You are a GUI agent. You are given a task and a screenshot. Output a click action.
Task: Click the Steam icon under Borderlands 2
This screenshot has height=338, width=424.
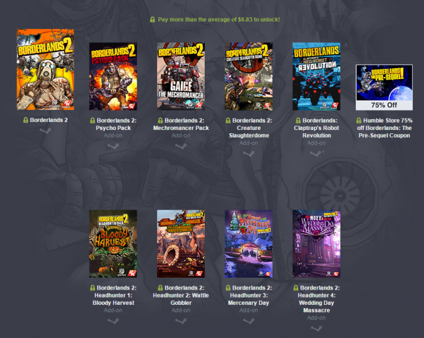(x=45, y=131)
